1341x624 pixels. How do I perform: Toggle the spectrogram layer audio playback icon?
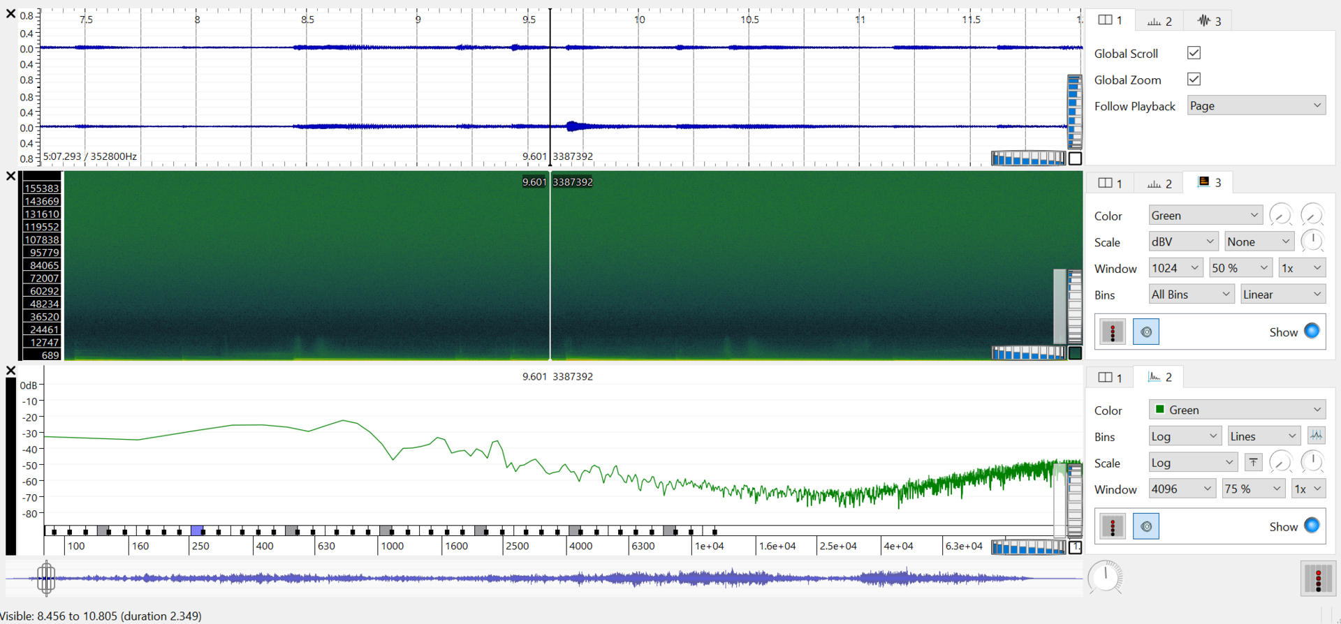[x=1146, y=332]
